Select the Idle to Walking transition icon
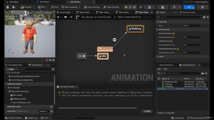Screen dimensions: 214x120 click(114, 40)
